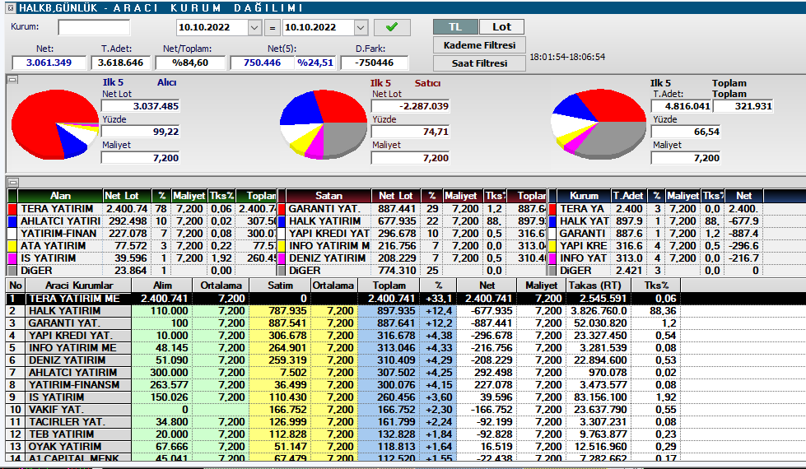Click the Ilk 5 Toplam pie chart

pos(599,123)
